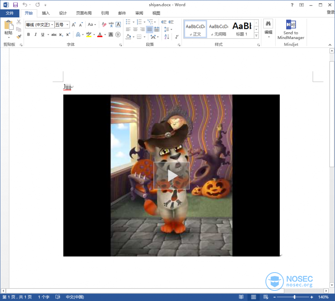
Task: Click the Save icon in quick access toolbar
Action: click(15, 5)
